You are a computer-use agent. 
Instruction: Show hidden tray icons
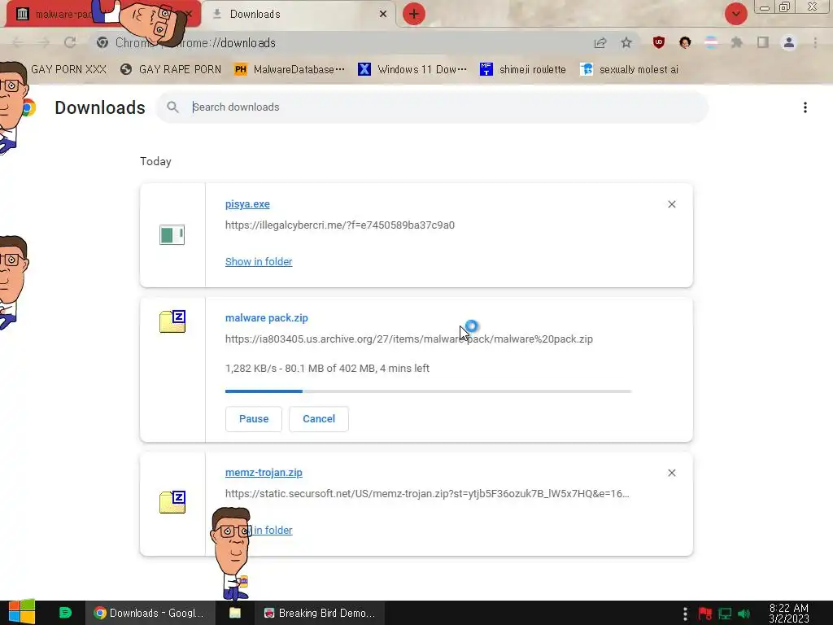coord(685,614)
